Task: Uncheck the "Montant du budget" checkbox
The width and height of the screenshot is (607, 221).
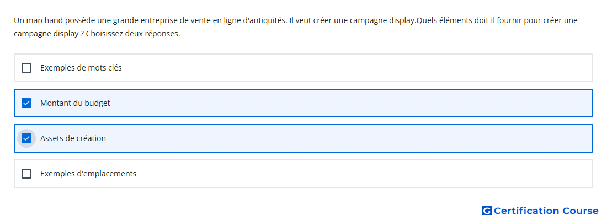Action: coord(26,103)
